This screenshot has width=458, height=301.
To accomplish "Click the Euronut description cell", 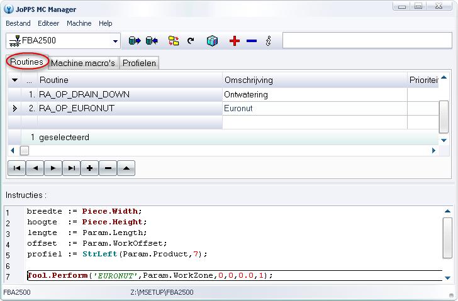I will click(x=315, y=108).
